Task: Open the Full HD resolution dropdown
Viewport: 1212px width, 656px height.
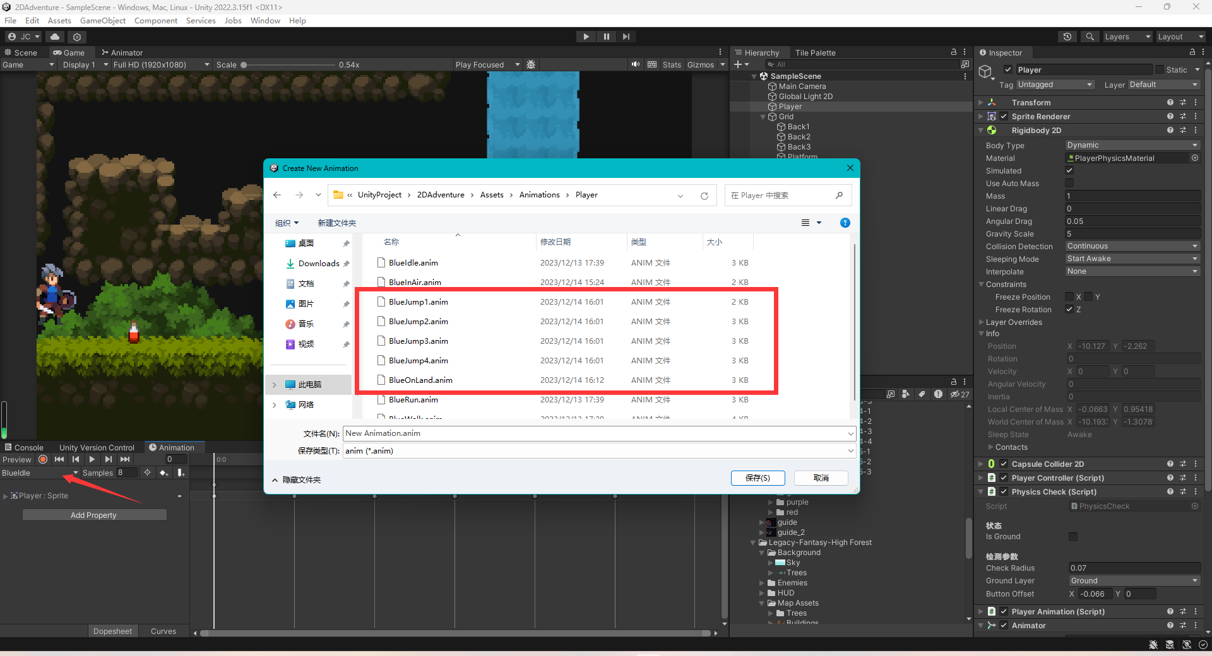Action: pos(161,64)
